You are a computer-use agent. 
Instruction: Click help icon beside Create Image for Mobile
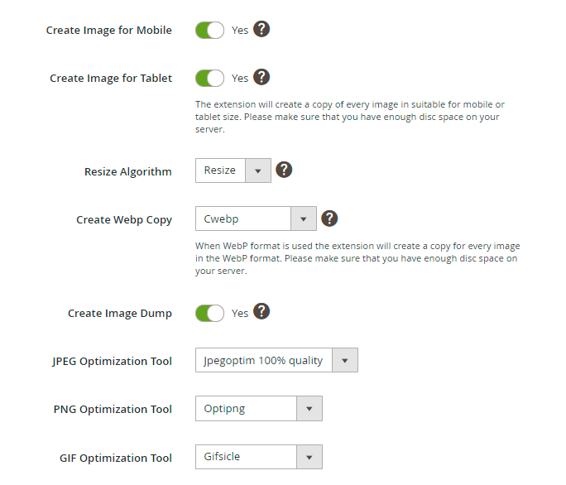tap(261, 30)
